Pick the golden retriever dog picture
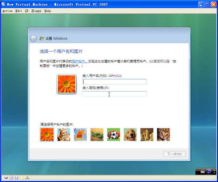The image size is (218, 182). point(130,134)
